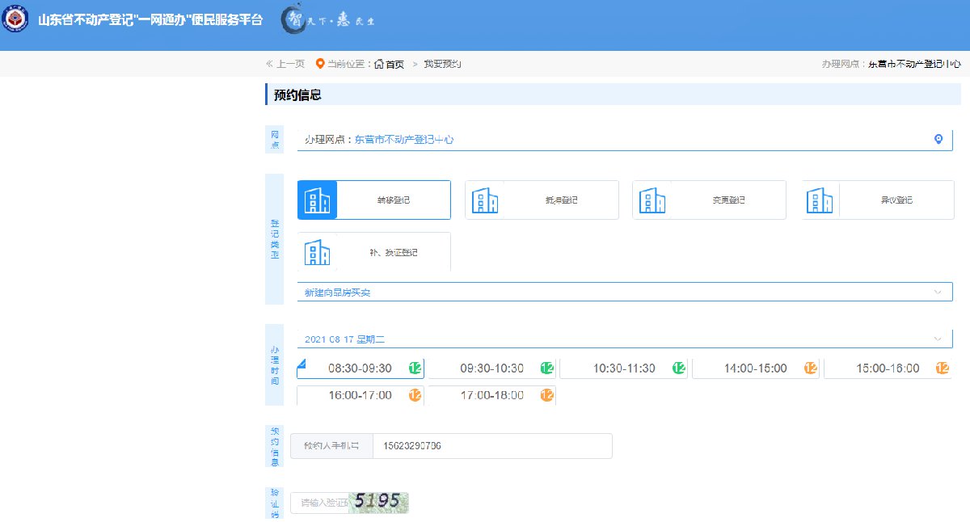Select the 10:30-11:30 time slot
This screenshot has width=970, height=522.
click(623, 368)
